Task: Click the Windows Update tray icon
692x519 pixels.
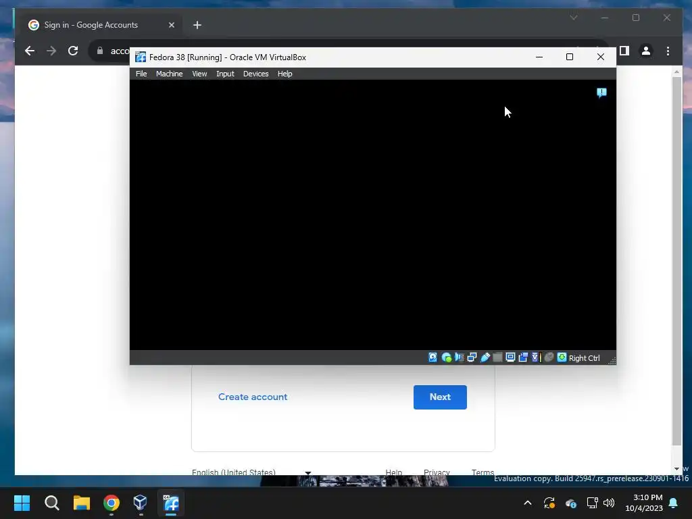Action: pyautogui.click(x=549, y=503)
